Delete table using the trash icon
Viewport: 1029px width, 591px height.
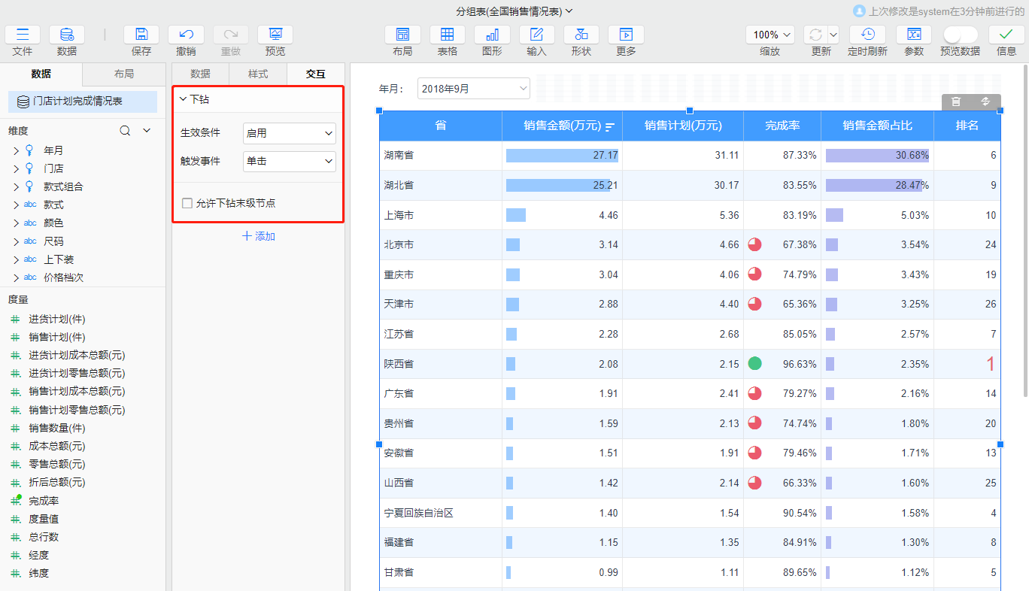(x=956, y=102)
